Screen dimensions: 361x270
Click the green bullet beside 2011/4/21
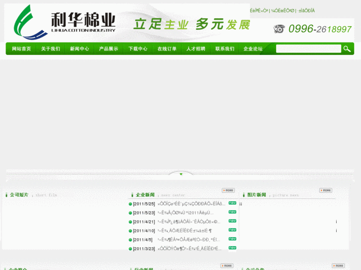(x=130, y=222)
